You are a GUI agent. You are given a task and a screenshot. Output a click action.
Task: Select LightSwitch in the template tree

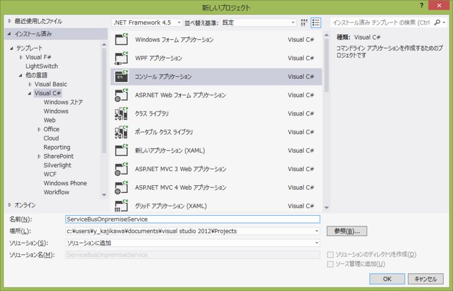coord(41,66)
